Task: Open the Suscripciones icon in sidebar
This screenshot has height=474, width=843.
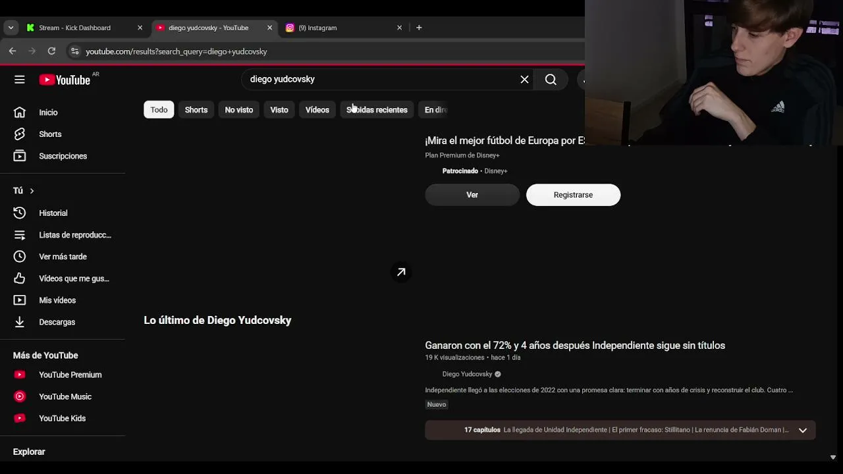Action: pos(20,156)
